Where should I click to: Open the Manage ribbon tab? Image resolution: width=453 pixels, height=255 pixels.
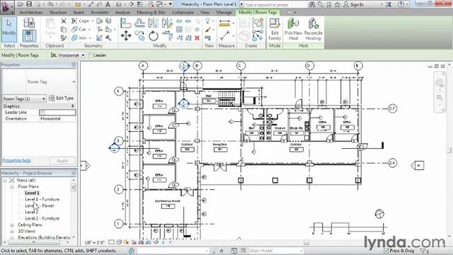point(224,13)
